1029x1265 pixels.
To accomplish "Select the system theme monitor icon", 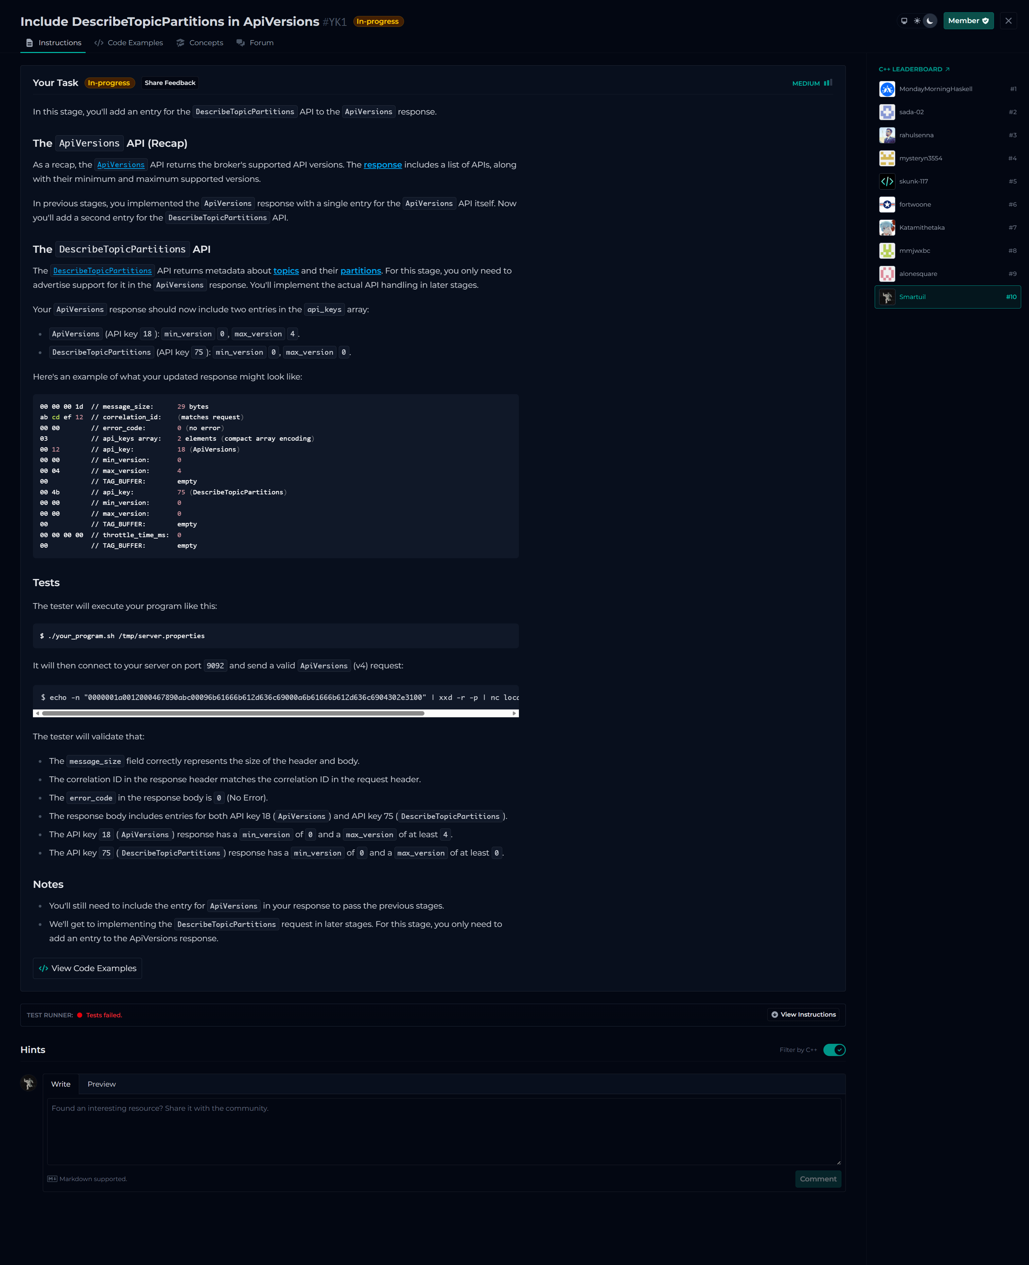I will click(x=904, y=21).
